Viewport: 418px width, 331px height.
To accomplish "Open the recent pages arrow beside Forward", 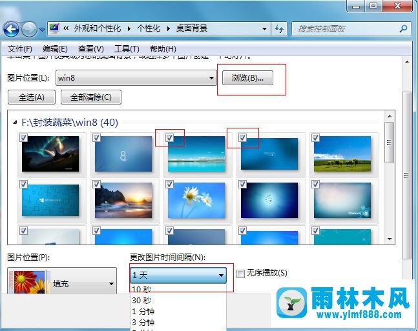I will point(42,29).
